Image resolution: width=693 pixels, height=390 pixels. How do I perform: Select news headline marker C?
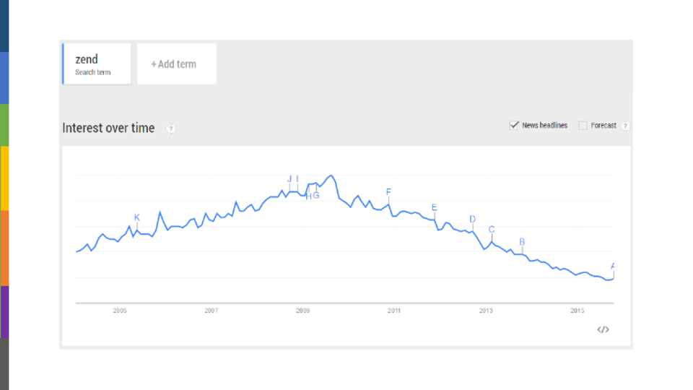click(492, 230)
